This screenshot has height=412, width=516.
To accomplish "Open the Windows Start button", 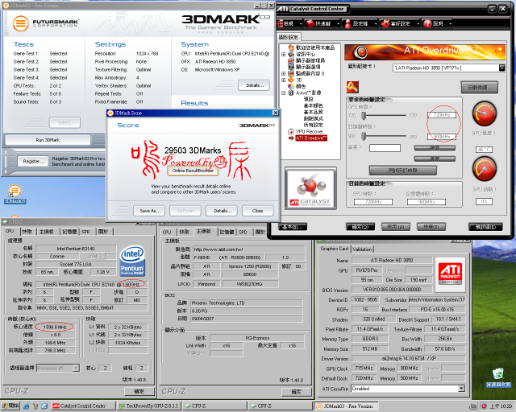I will (10, 406).
